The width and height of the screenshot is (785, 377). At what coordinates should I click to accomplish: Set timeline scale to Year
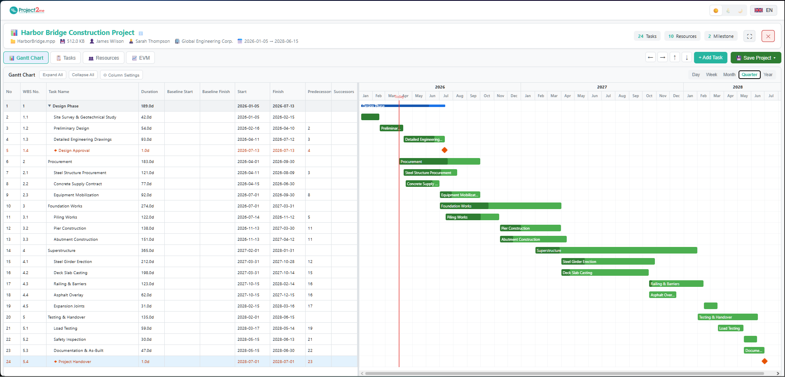point(768,74)
